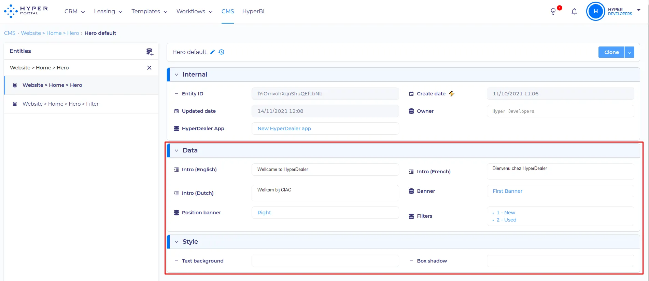Click the H user avatar
The height and width of the screenshot is (281, 649).
596,11
